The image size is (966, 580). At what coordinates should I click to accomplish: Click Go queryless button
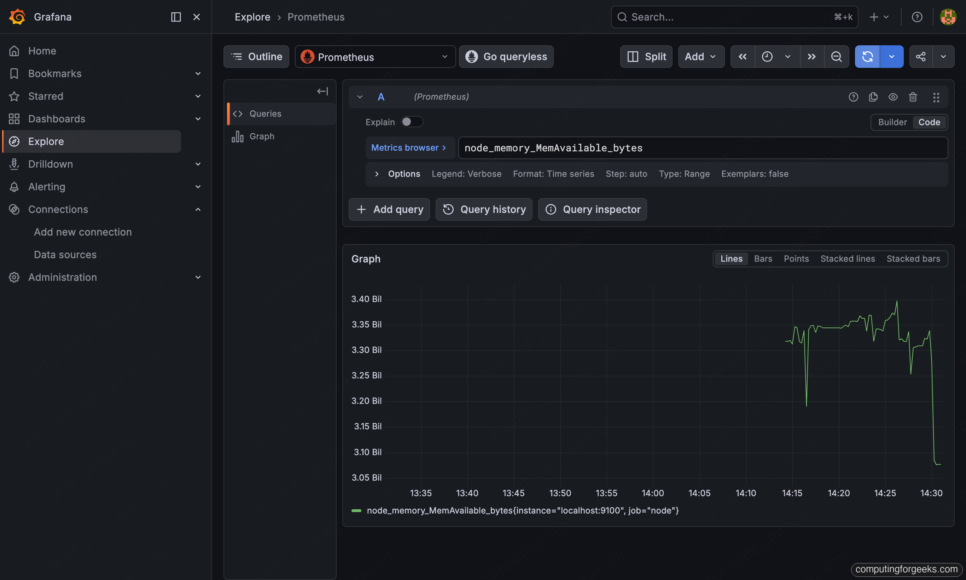coord(506,57)
